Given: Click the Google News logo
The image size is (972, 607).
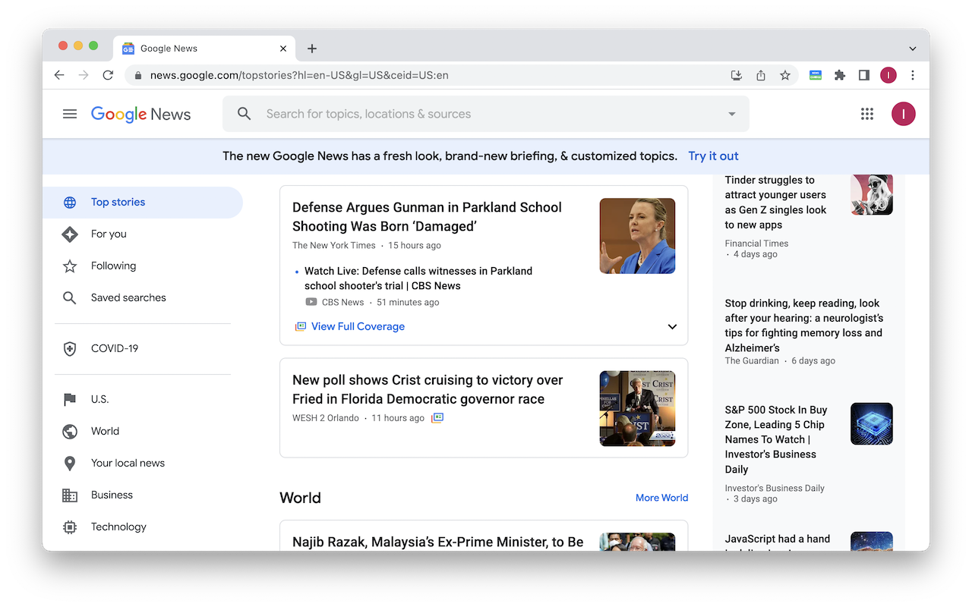Looking at the screenshot, I should tap(140, 114).
